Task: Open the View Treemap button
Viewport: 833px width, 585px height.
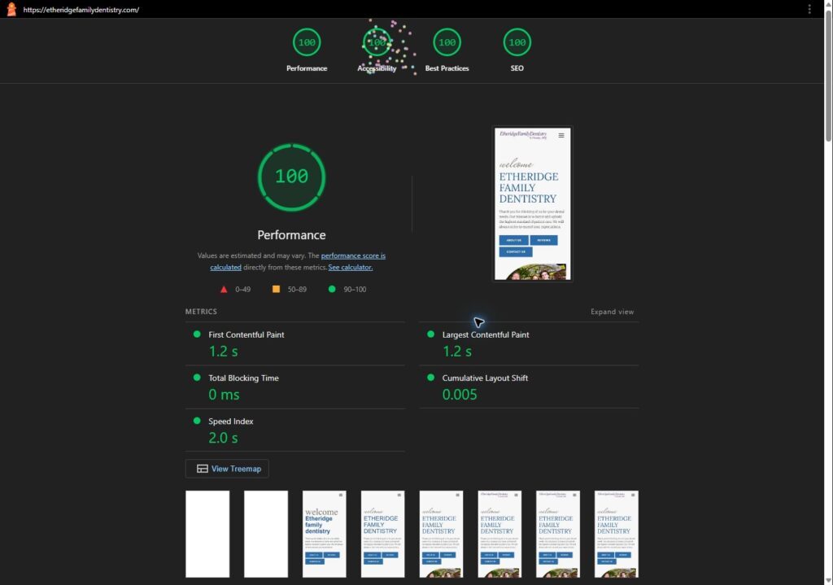Action: pyautogui.click(x=227, y=469)
